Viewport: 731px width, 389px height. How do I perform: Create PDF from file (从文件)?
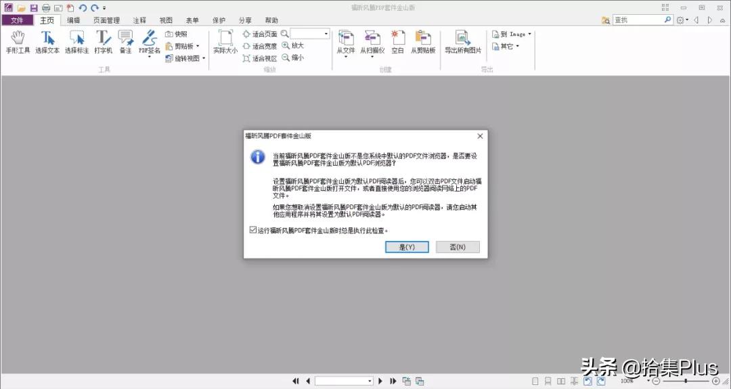(x=346, y=43)
